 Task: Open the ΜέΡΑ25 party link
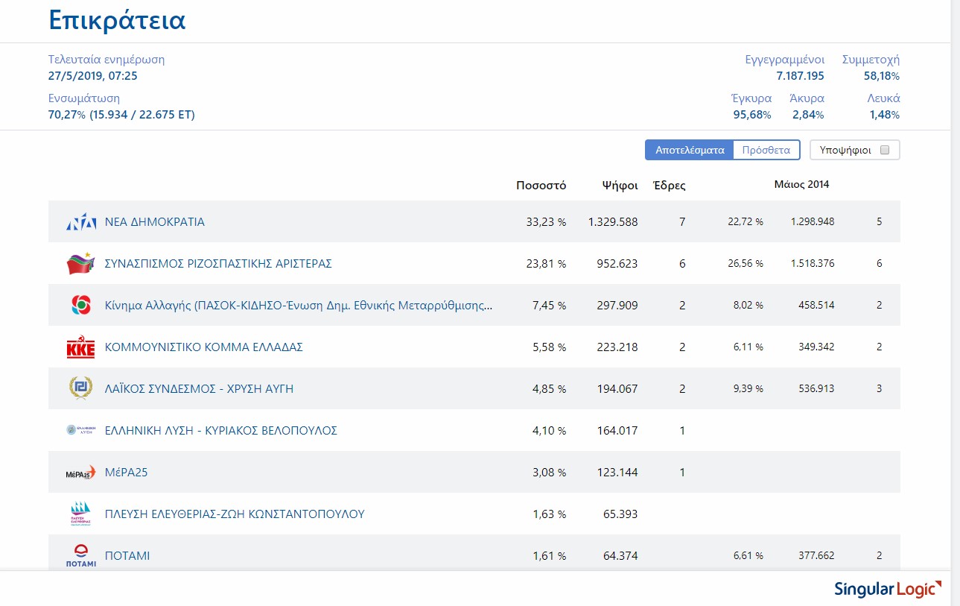[127, 473]
